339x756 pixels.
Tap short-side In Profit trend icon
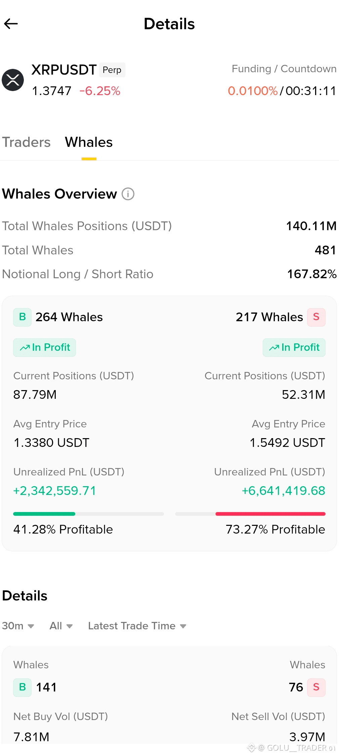click(x=274, y=348)
